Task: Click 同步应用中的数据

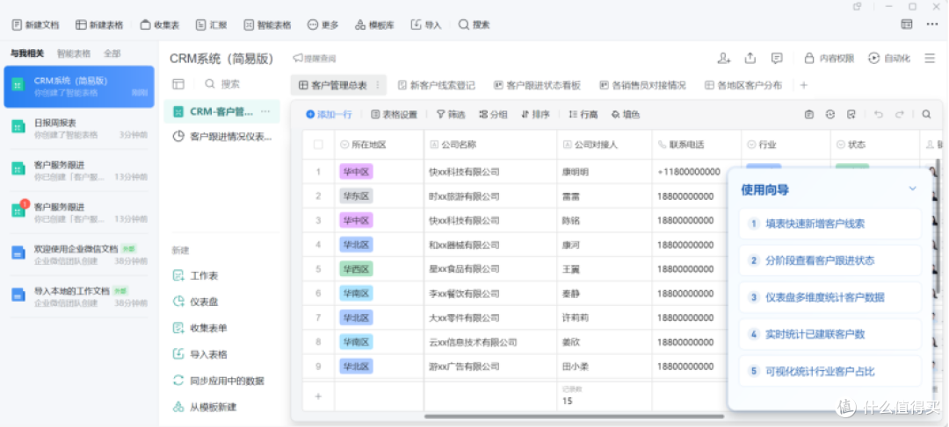Action: [219, 381]
